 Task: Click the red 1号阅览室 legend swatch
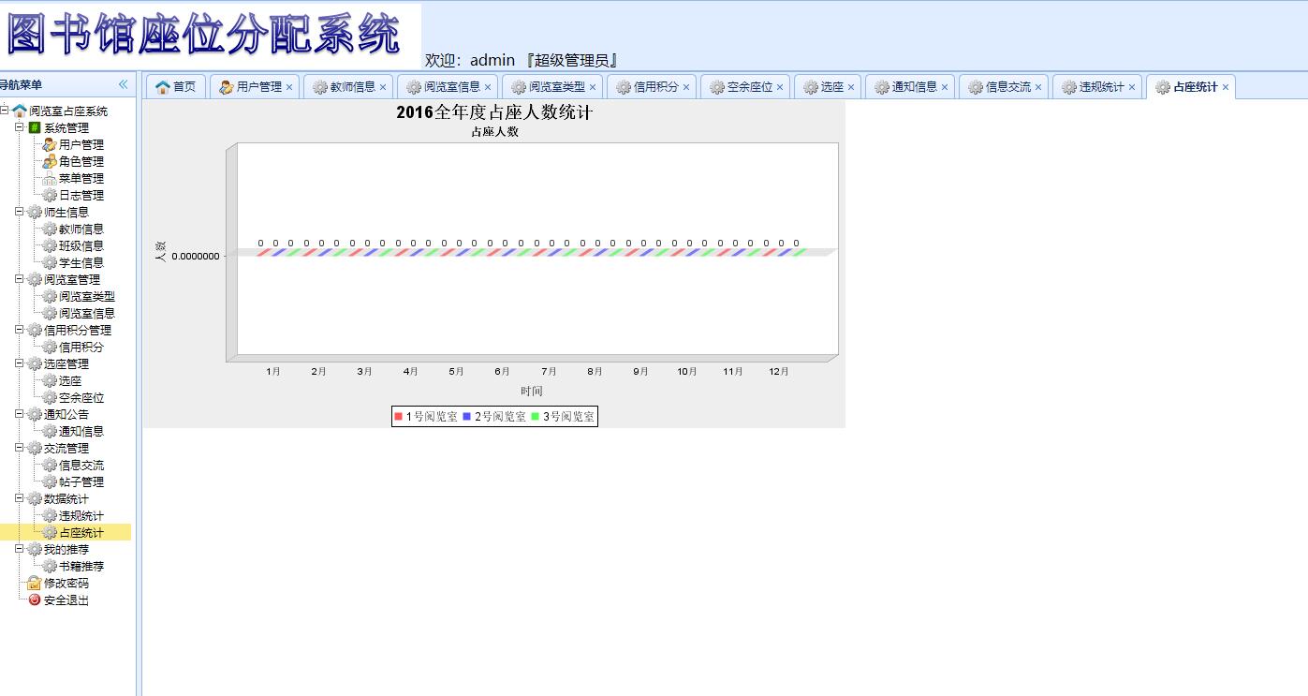point(397,416)
